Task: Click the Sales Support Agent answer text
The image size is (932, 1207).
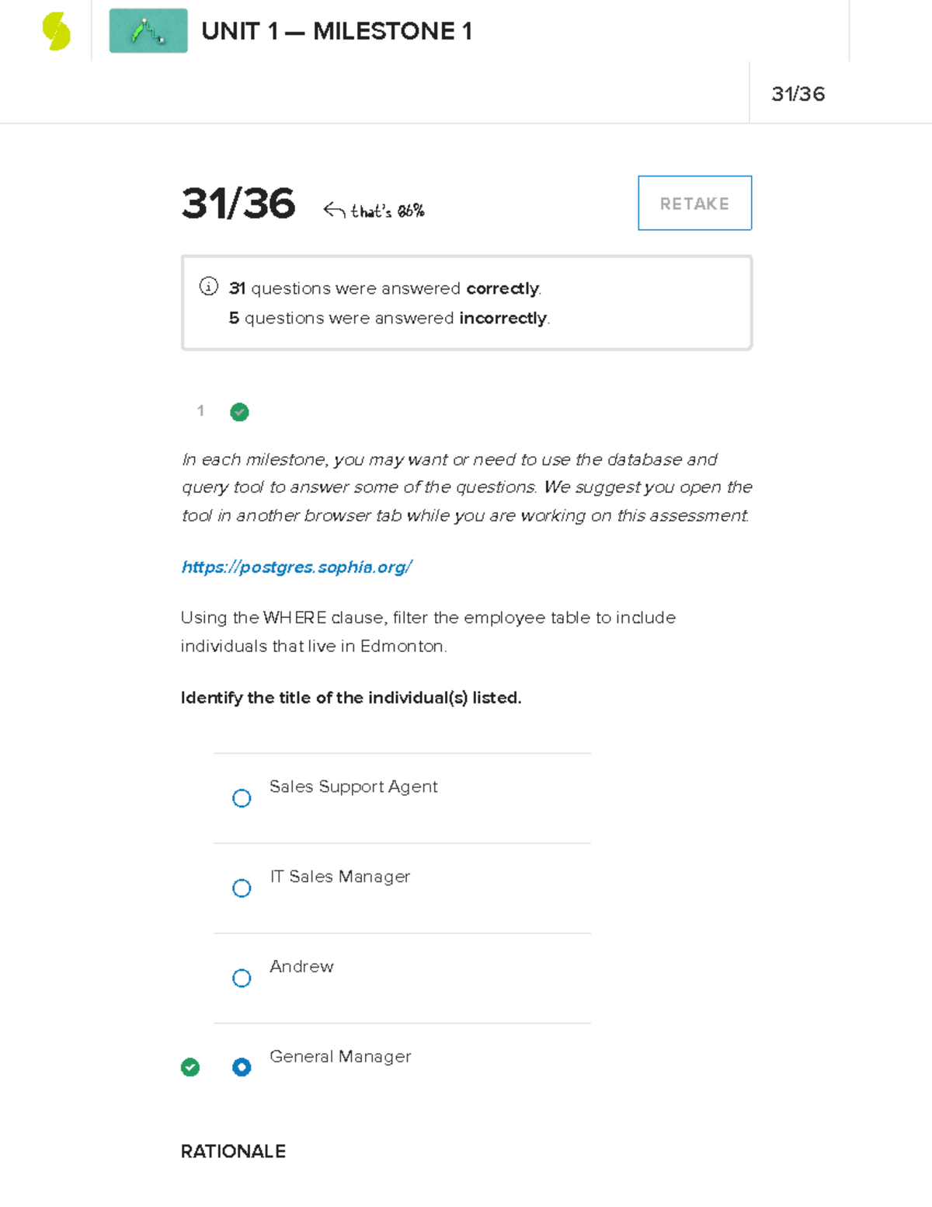Action: (x=353, y=787)
